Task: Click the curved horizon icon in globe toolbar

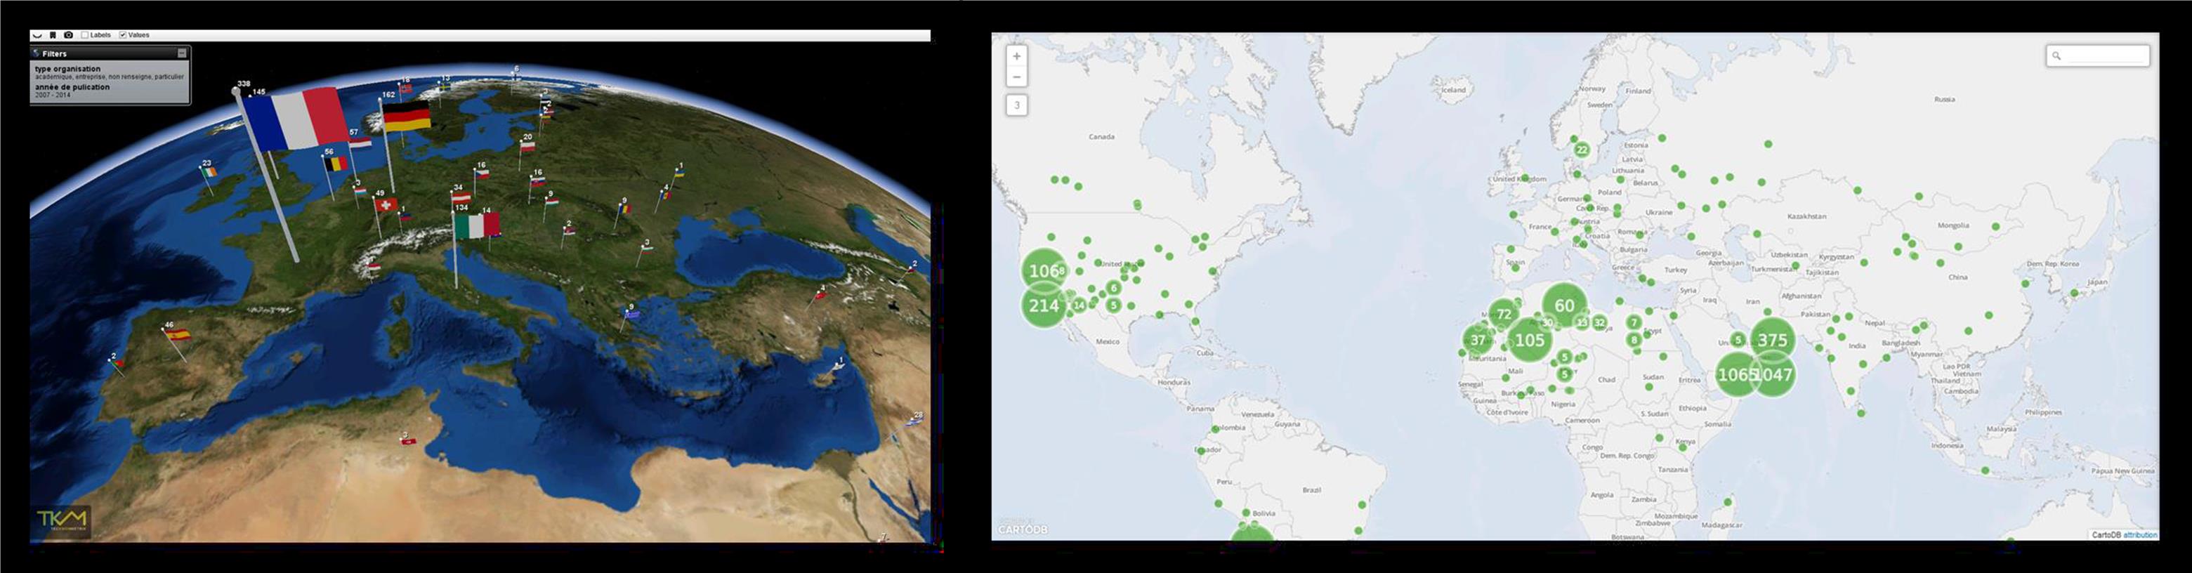Action: tap(37, 35)
